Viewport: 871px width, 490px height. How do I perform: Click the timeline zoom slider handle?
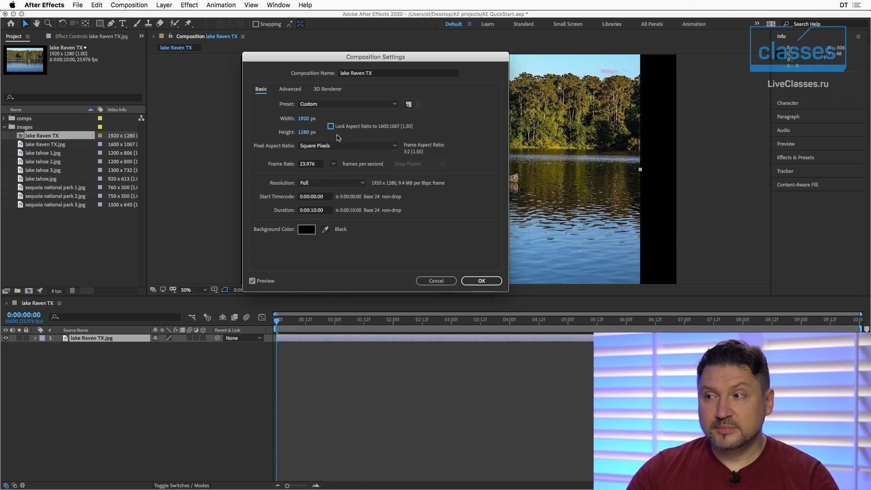pyautogui.click(x=287, y=486)
